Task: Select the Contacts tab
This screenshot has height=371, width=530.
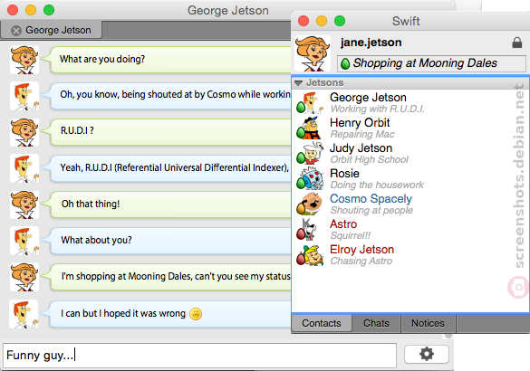Action: pyautogui.click(x=321, y=323)
